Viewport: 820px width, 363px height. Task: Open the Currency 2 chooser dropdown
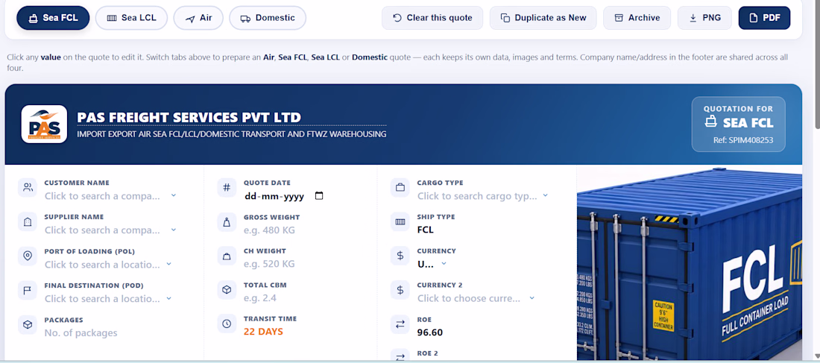pyautogui.click(x=532, y=298)
